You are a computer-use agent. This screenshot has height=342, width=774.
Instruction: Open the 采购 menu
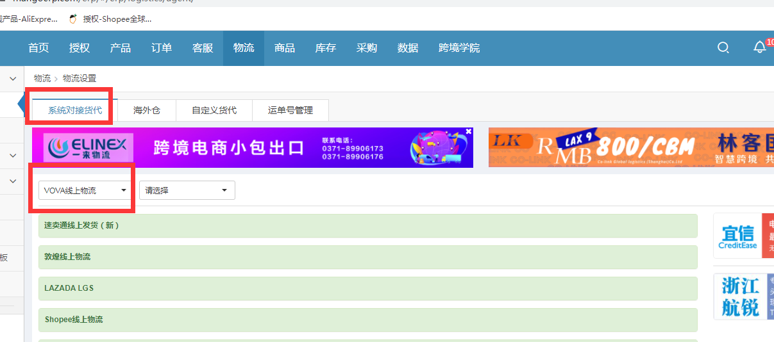pyautogui.click(x=367, y=48)
